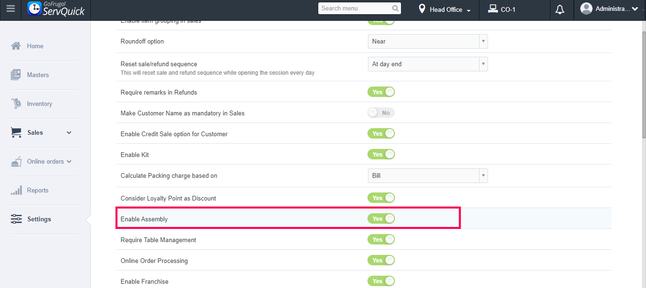Viewport: 646px width, 288px height.
Task: Click the Inventory sidebar icon
Action: click(x=16, y=104)
